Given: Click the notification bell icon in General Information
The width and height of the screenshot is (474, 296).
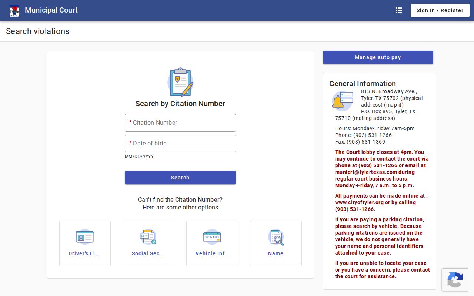Looking at the screenshot, I should coord(342,101).
